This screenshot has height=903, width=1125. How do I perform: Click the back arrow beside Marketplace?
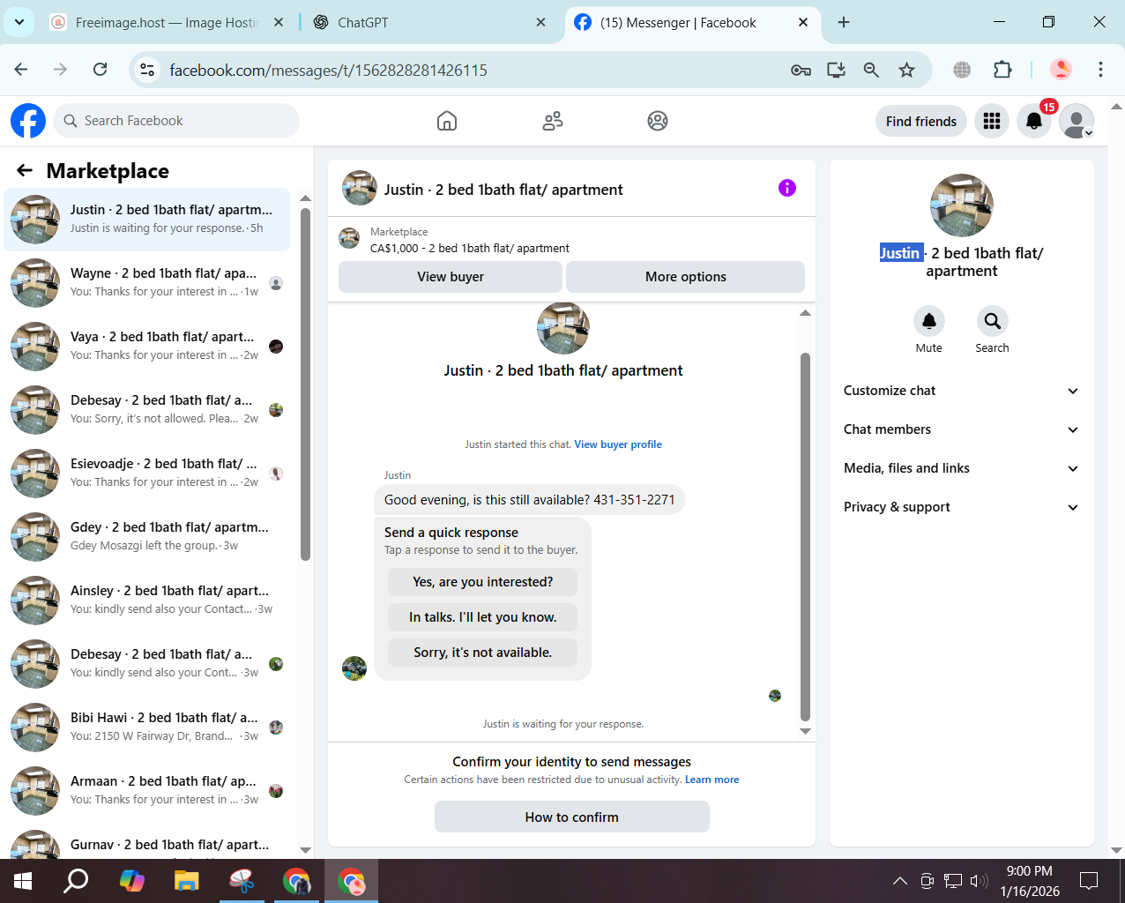pos(25,170)
